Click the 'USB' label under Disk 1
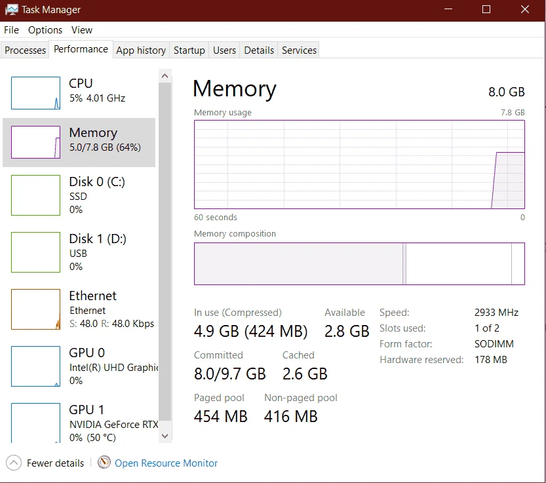The width and height of the screenshot is (546, 483). tap(78, 254)
